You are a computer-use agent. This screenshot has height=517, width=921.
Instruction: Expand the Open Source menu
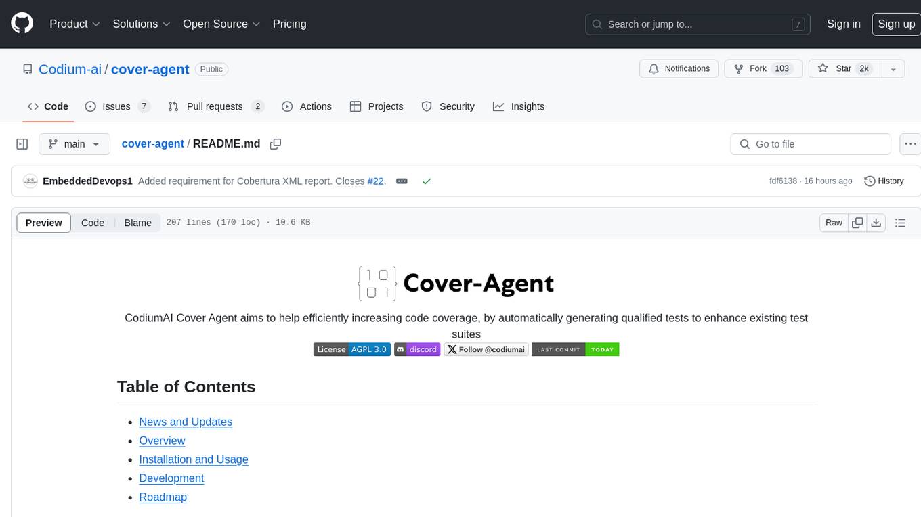coord(221,24)
